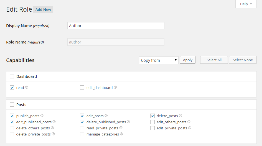Click help icon next to publish_posts

click(x=42, y=116)
